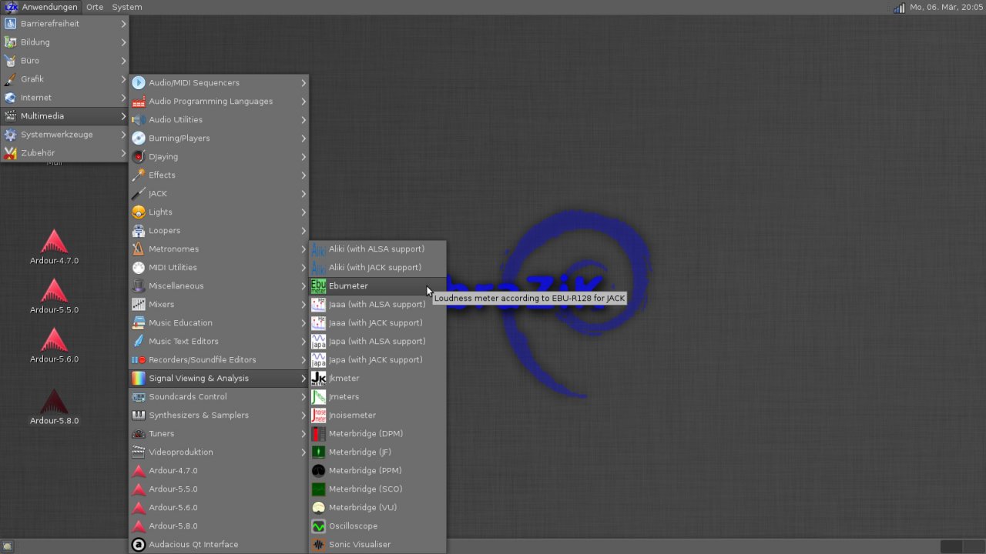This screenshot has height=554, width=986.
Task: Click the Meterbridge (DPM) icon
Action: [318, 434]
